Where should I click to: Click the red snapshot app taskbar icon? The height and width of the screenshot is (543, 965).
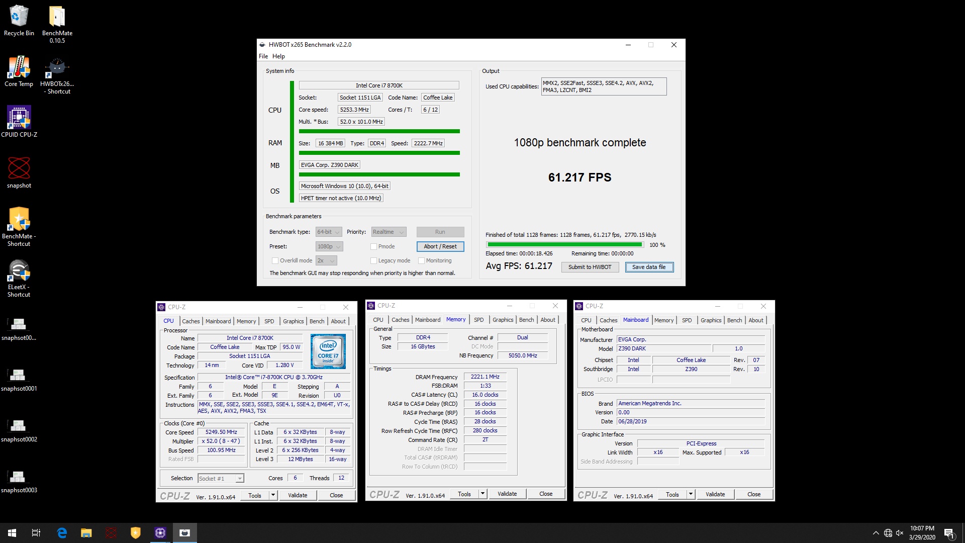tap(111, 533)
